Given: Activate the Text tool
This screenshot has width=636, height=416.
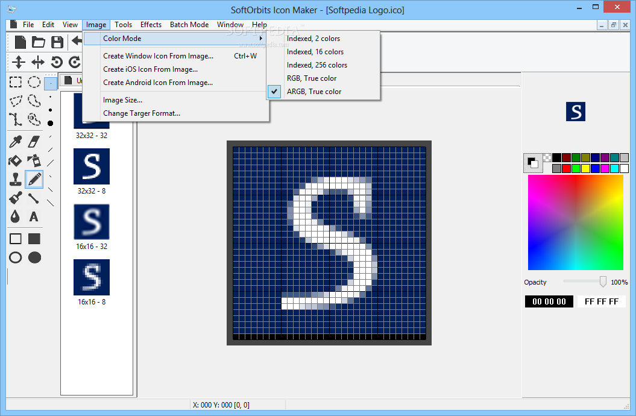Looking at the screenshot, I should tap(34, 216).
